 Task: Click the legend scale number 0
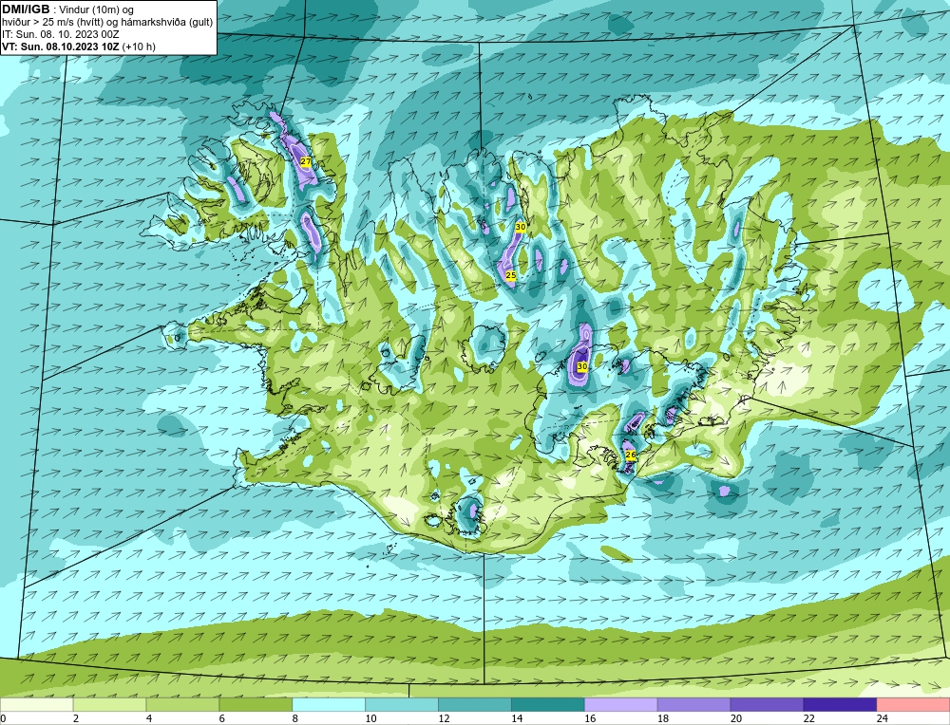(3, 718)
